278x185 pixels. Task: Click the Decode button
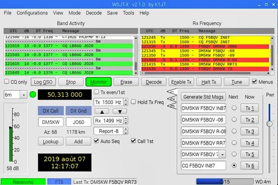coord(154,82)
